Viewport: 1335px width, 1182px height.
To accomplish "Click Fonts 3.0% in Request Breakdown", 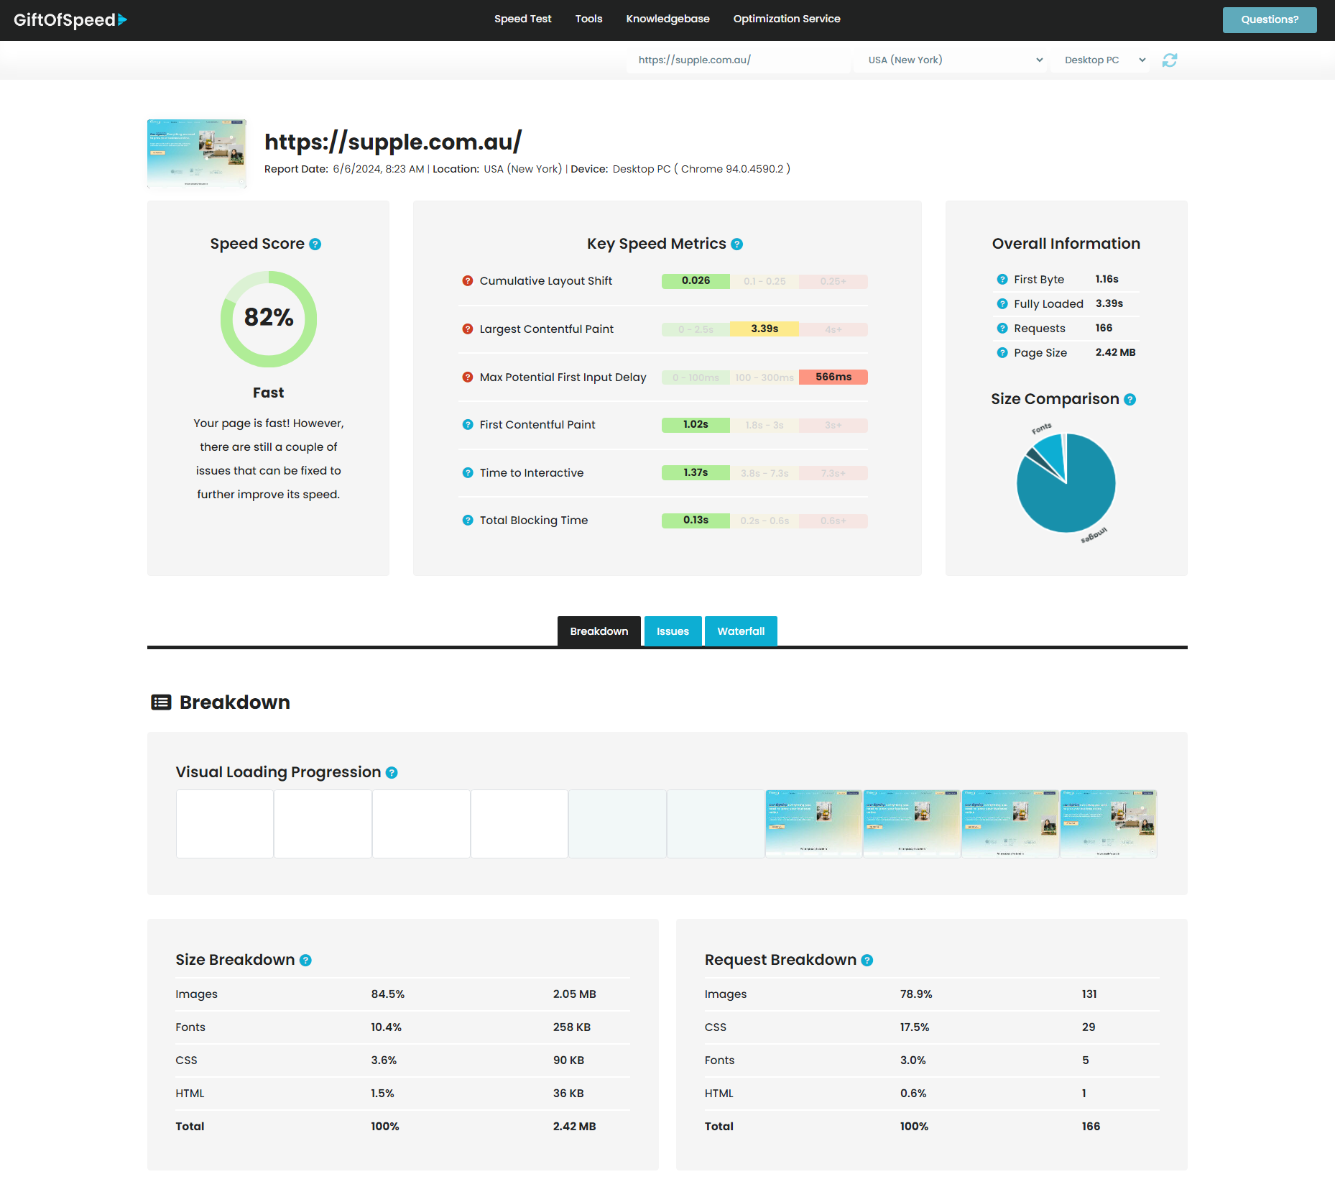I will point(913,1060).
